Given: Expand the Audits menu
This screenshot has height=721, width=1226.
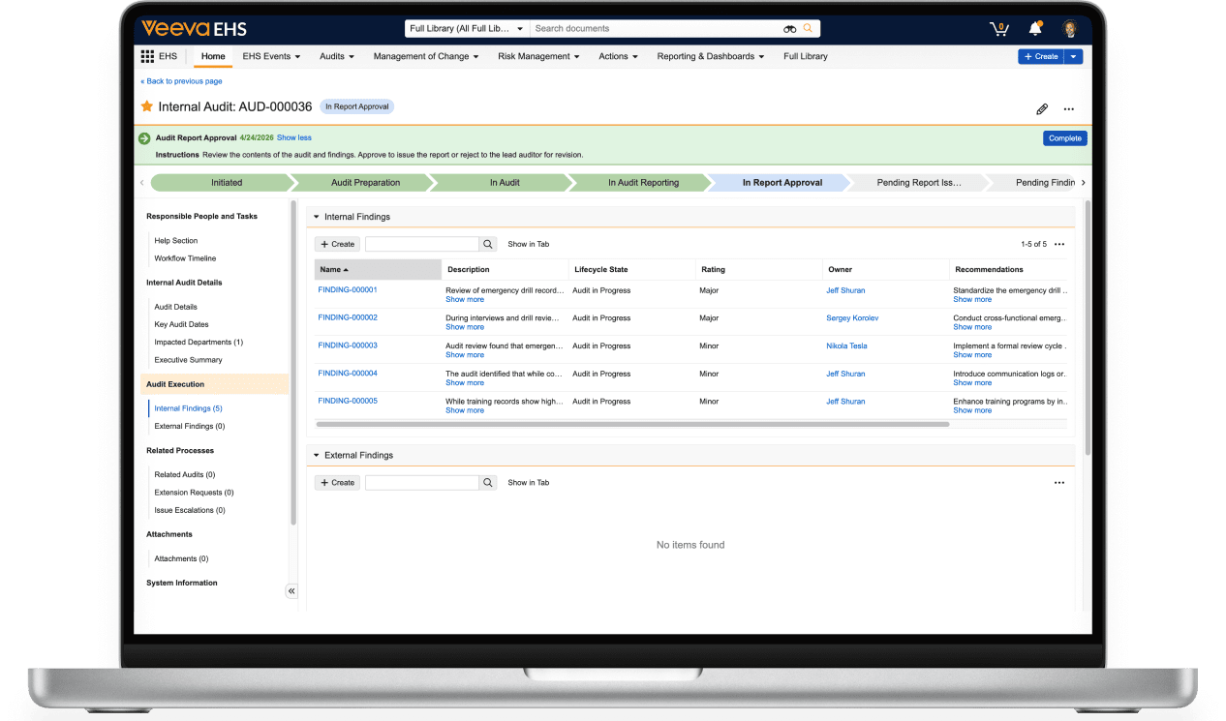Looking at the screenshot, I should (x=337, y=56).
